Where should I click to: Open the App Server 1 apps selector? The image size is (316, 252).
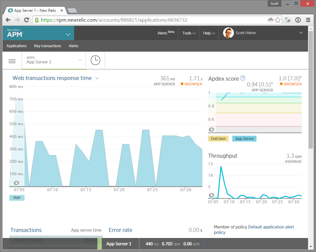coord(54,60)
